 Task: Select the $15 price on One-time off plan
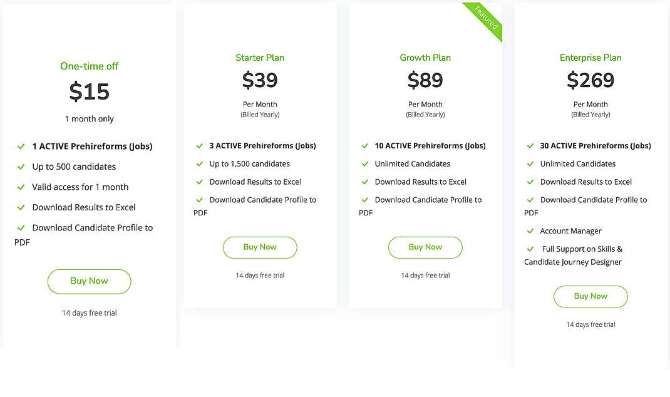[x=89, y=91]
